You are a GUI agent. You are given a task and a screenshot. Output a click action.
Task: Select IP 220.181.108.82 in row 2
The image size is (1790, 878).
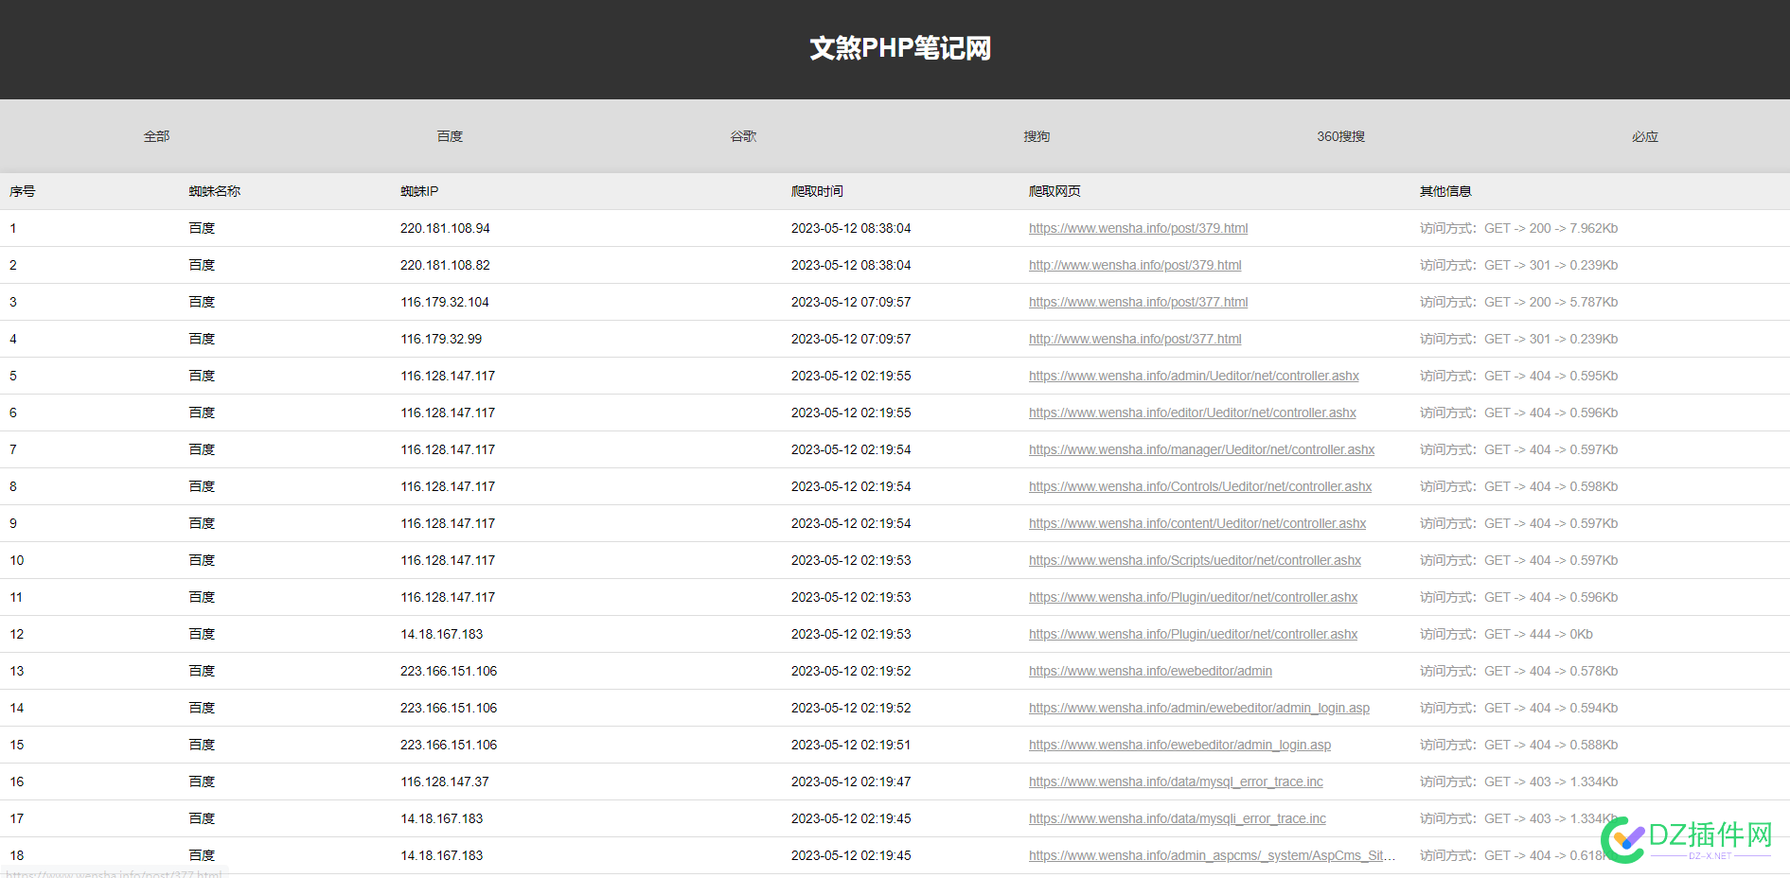click(445, 265)
